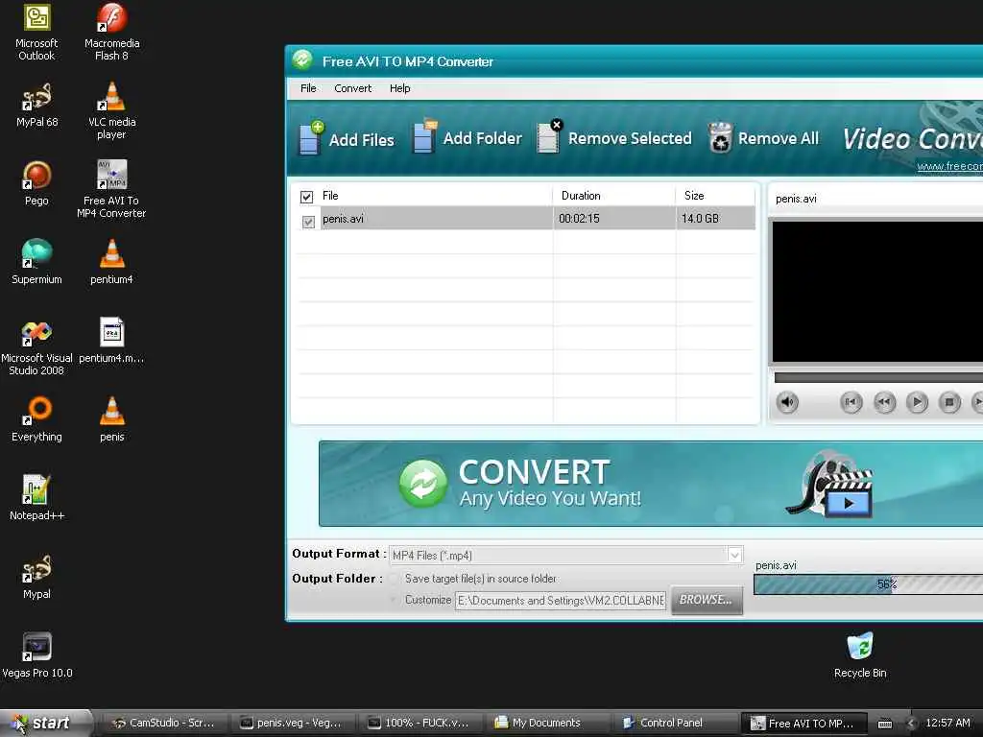This screenshot has height=737, width=983.
Task: Open the Help menu
Action: click(x=400, y=88)
